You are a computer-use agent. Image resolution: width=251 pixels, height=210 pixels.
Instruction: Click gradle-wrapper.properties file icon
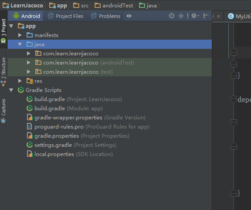(x=30, y=117)
